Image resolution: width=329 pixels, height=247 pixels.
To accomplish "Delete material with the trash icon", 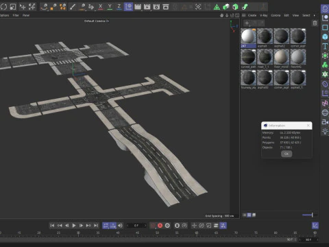I will [x=315, y=23].
